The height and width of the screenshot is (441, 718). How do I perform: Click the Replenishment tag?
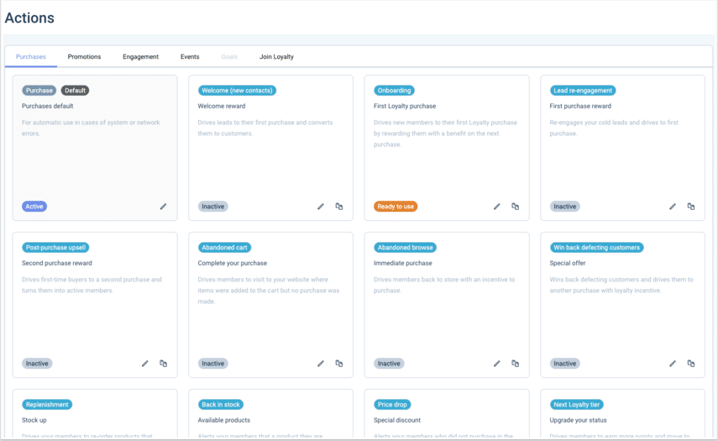coord(47,405)
